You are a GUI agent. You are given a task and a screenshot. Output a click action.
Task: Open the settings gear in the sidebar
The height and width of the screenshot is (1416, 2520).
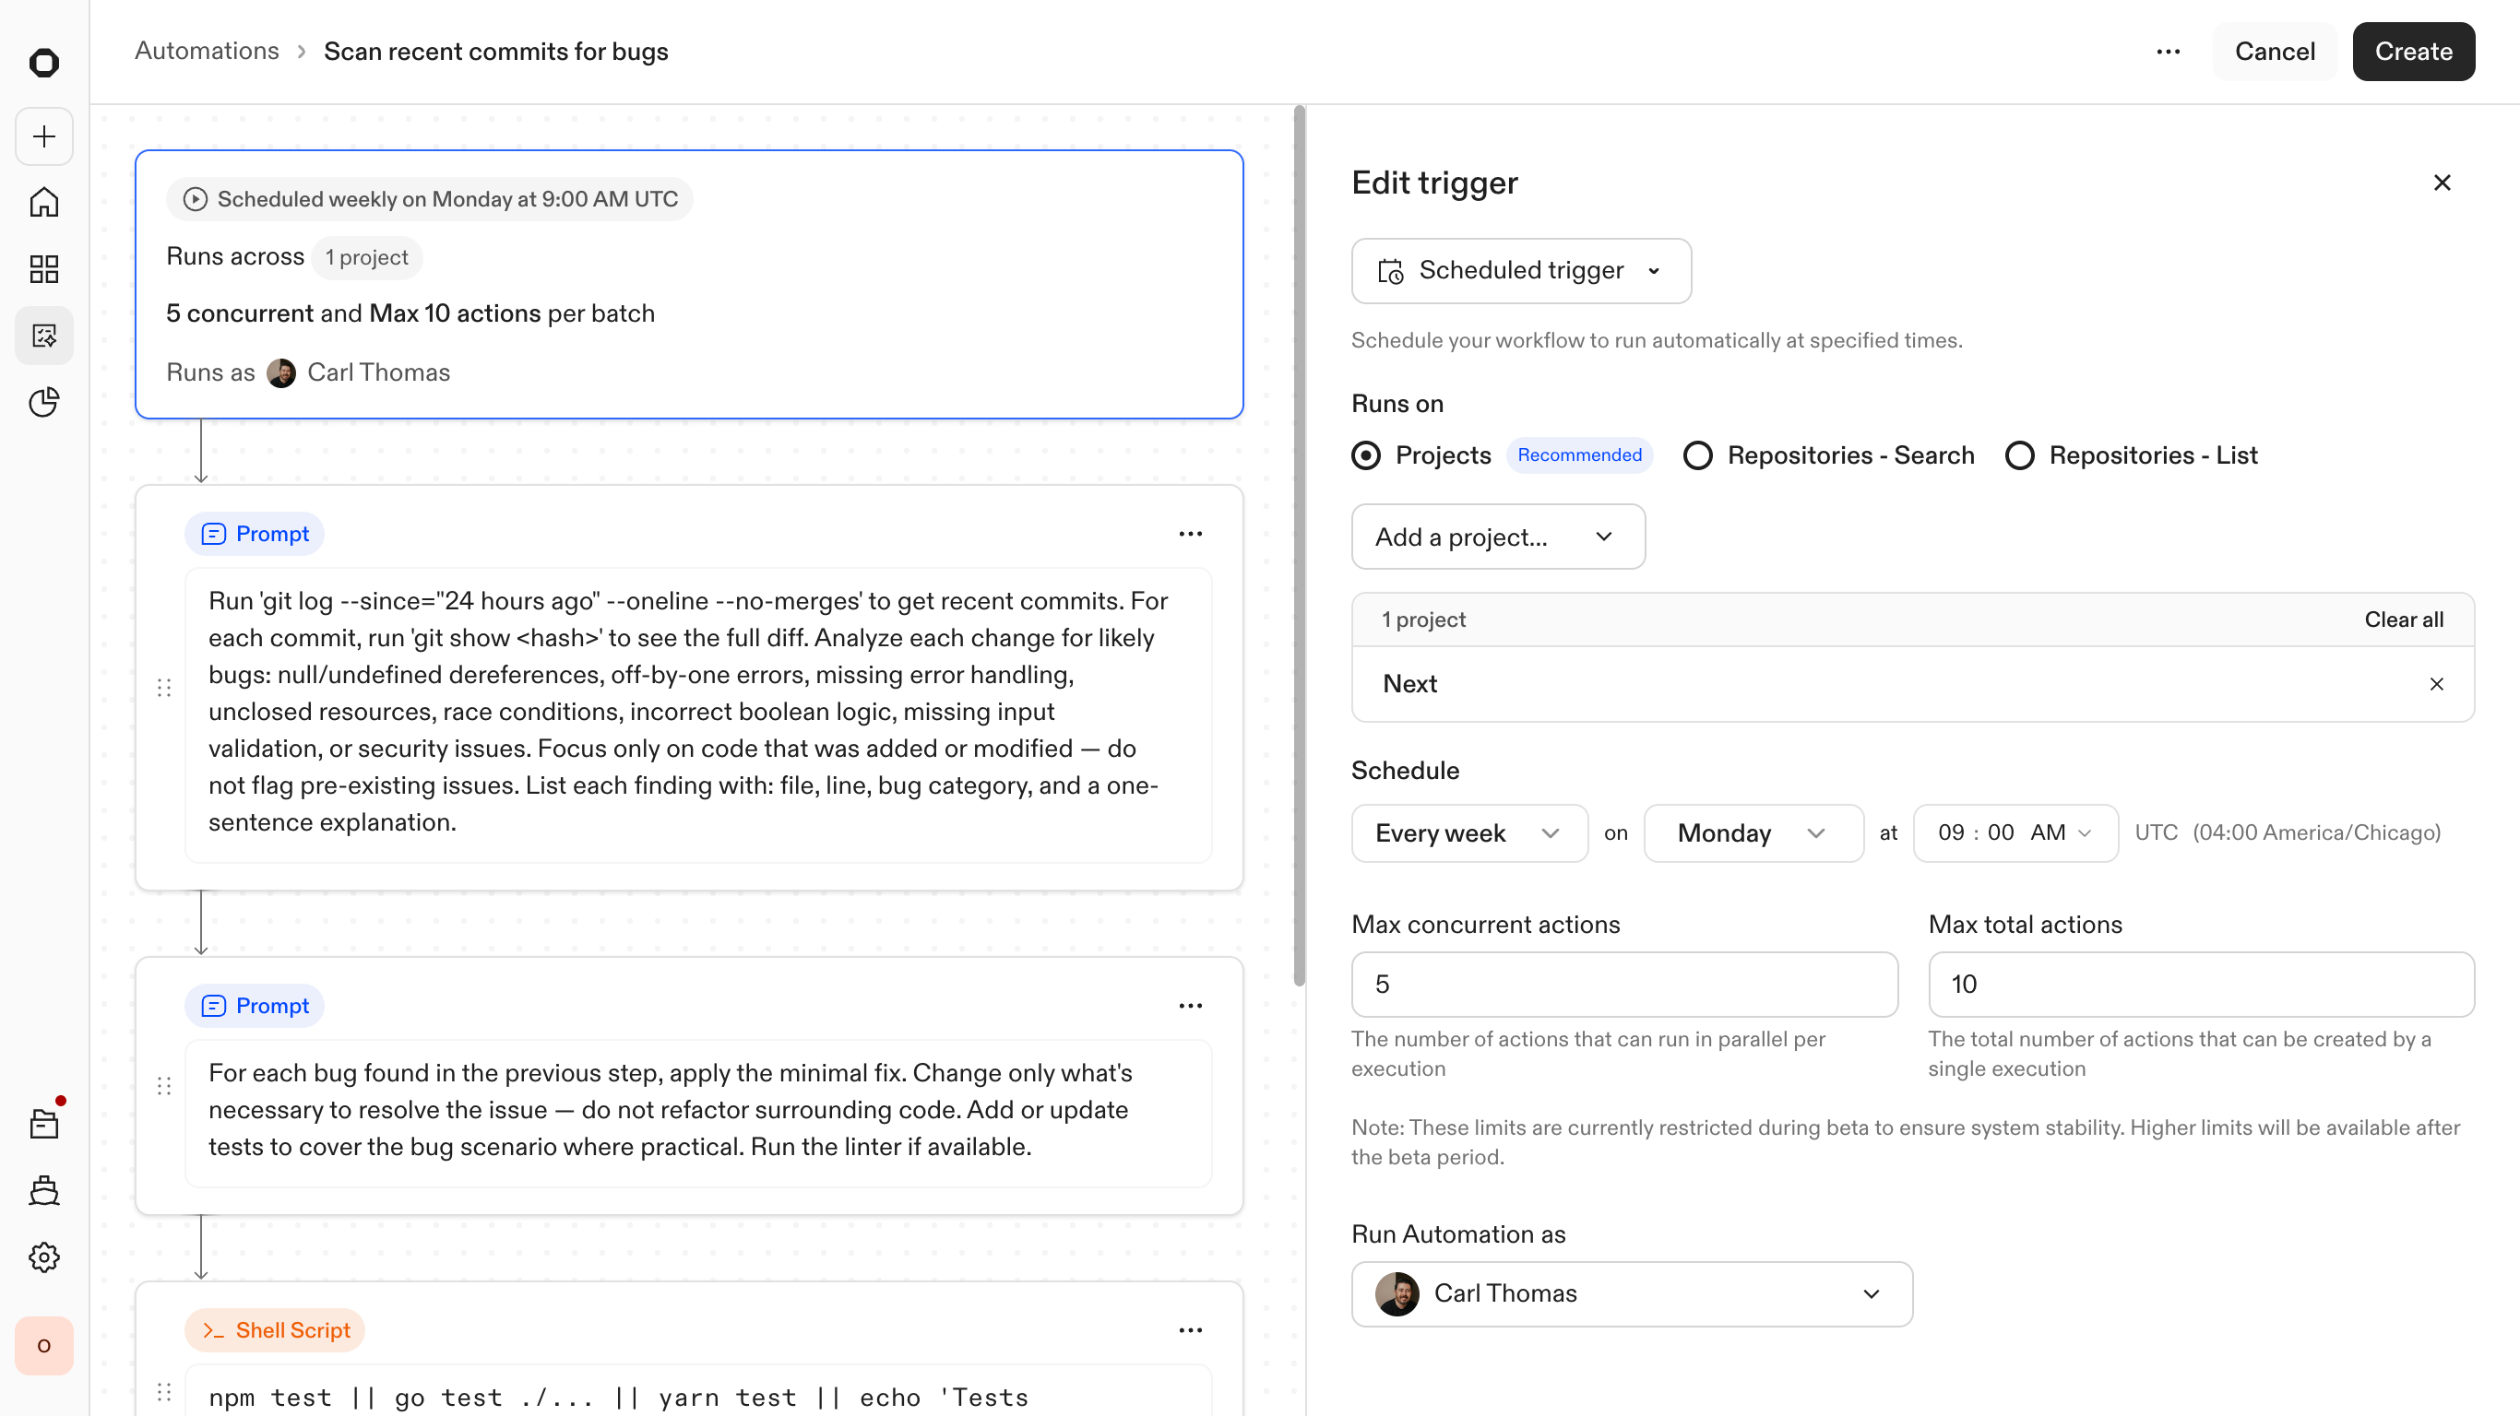click(x=44, y=1257)
